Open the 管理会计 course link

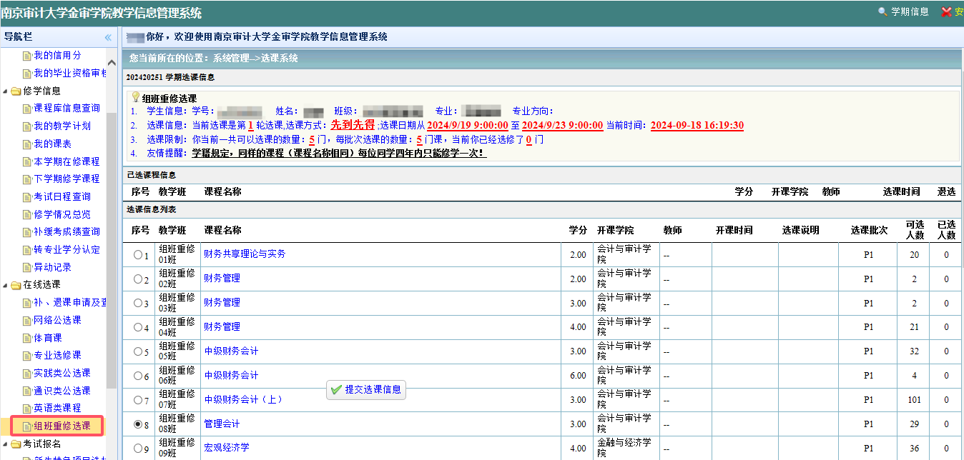(x=222, y=424)
